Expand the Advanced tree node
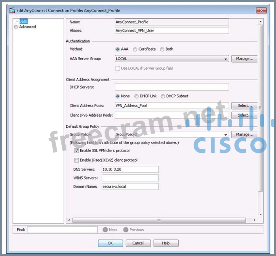Screen dimensions: 276x256 [x=16, y=27]
